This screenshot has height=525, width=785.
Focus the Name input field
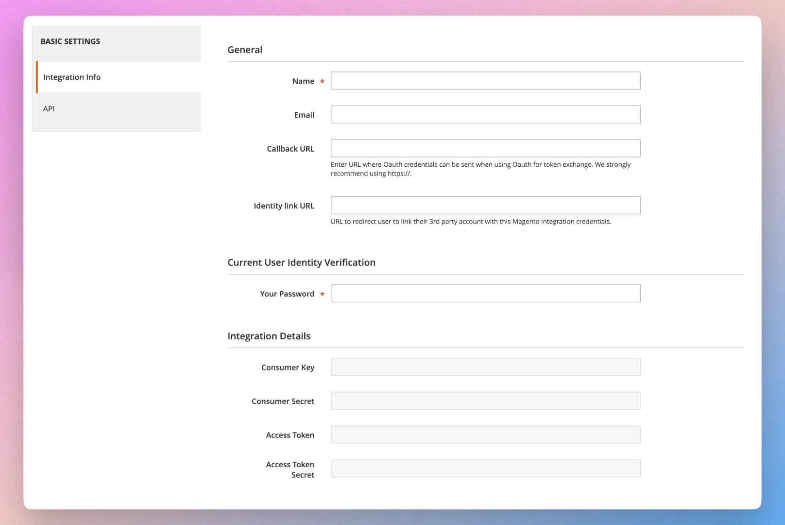485,81
